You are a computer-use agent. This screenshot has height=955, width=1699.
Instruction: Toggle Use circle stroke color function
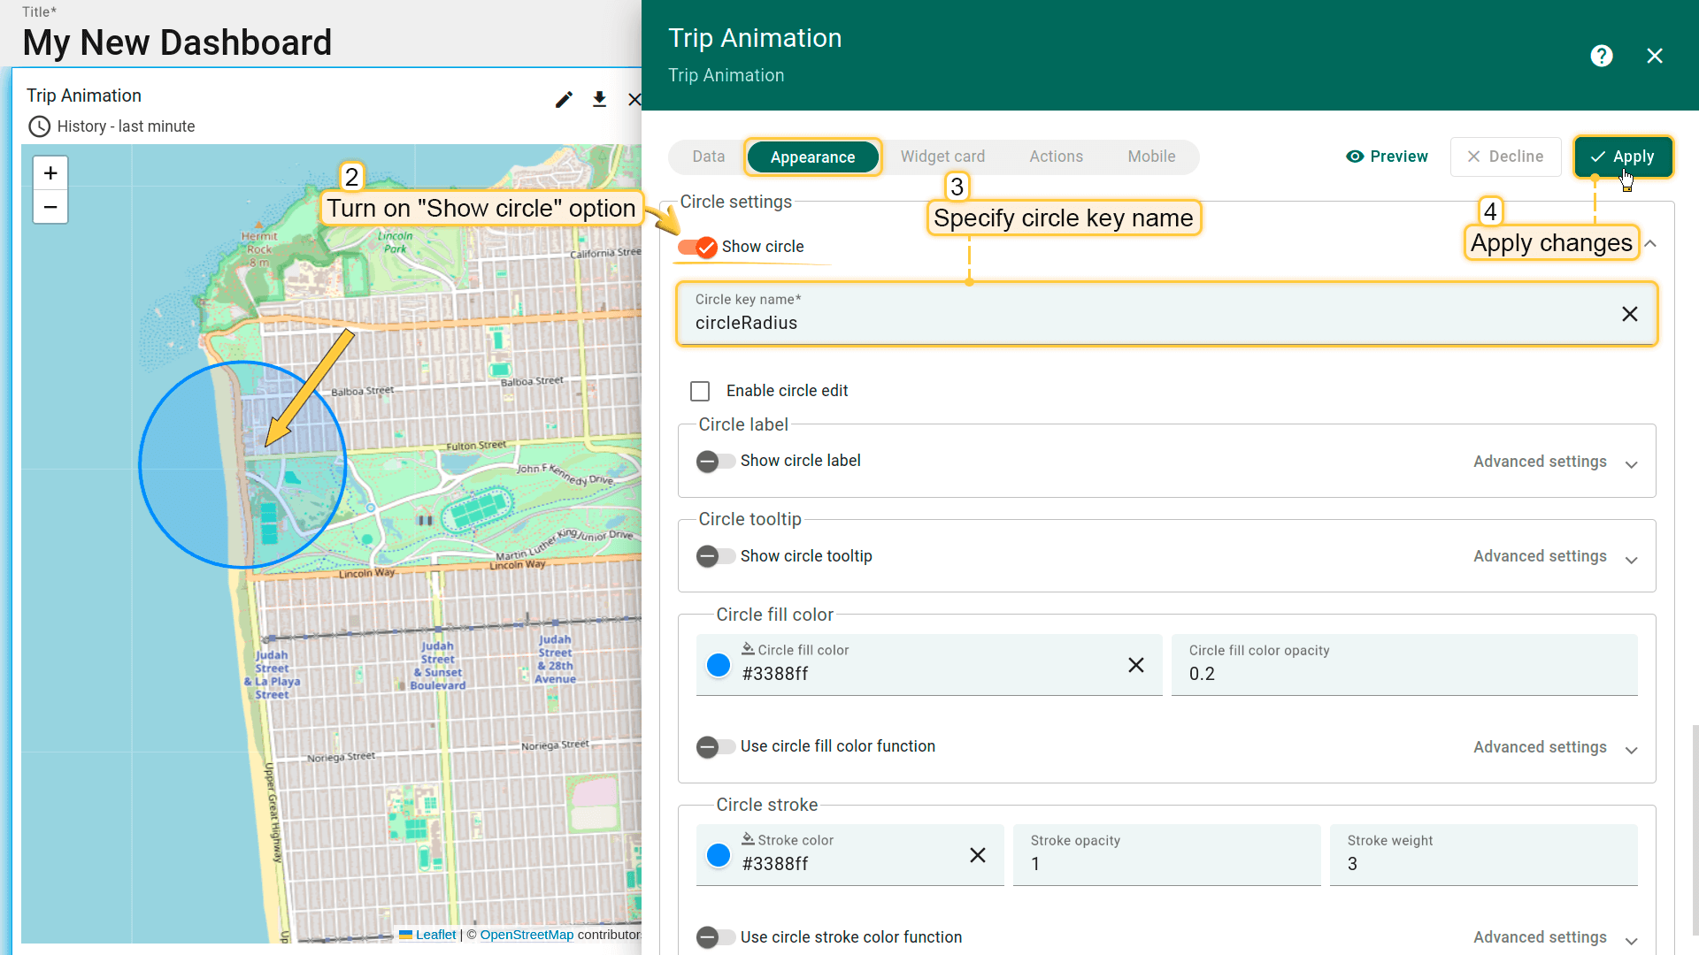[715, 937]
